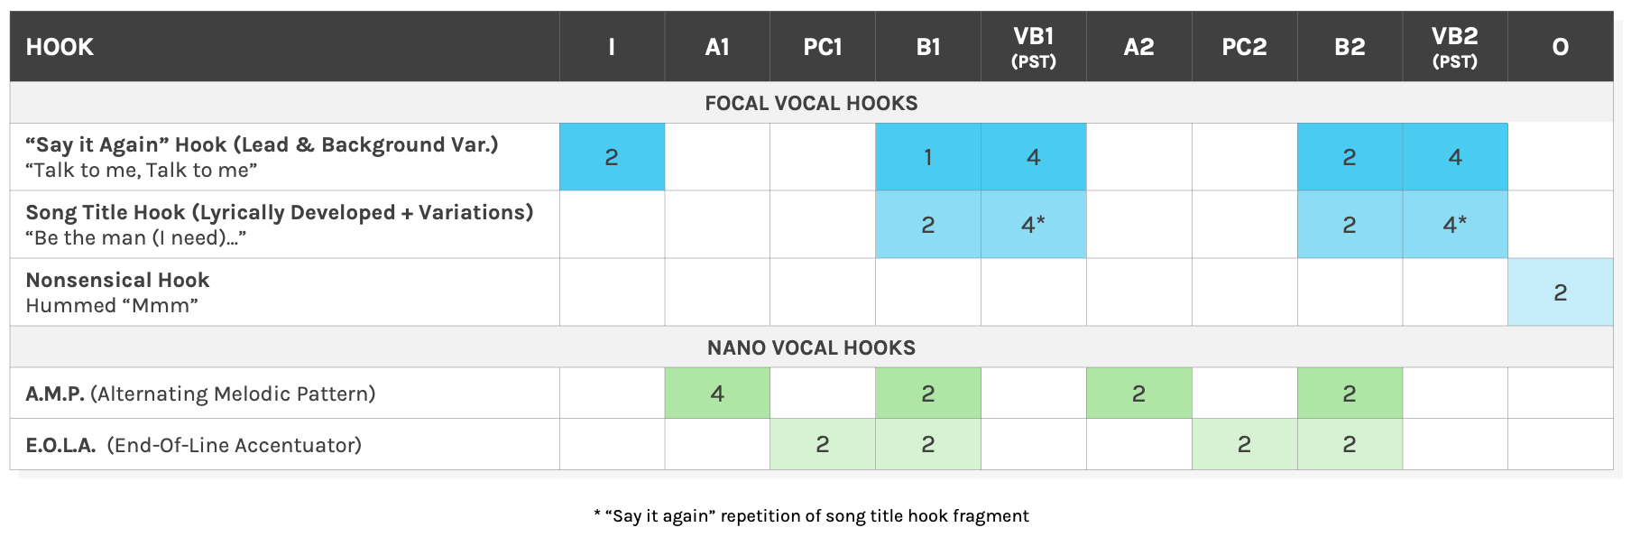Screen dimensions: 1631x537
Task: Click the NANO VOCAL HOOKS section heading
Action: tap(811, 347)
